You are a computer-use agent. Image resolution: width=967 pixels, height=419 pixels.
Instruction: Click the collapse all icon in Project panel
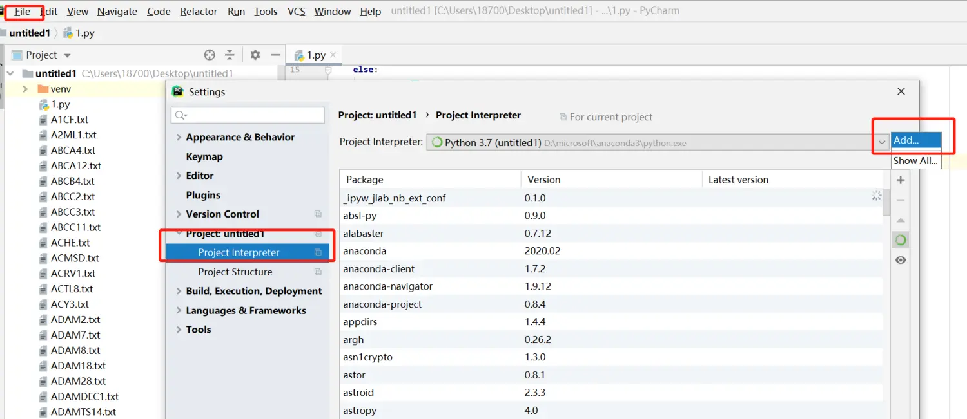230,55
